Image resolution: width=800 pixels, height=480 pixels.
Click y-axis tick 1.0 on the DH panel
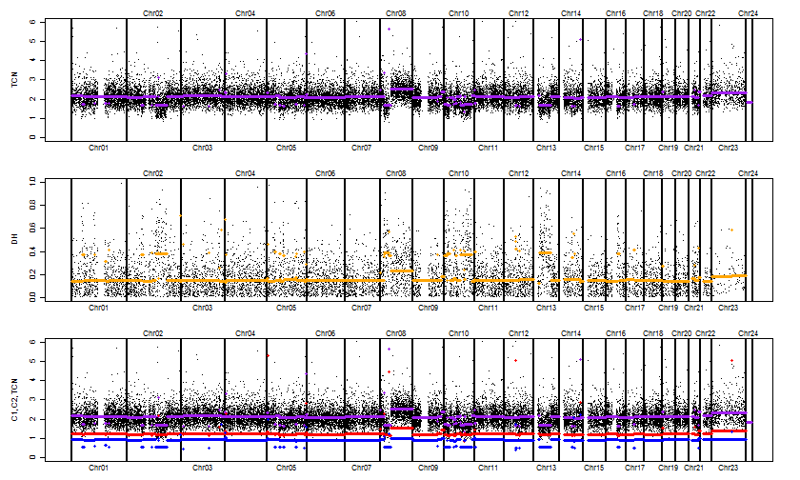pos(31,181)
